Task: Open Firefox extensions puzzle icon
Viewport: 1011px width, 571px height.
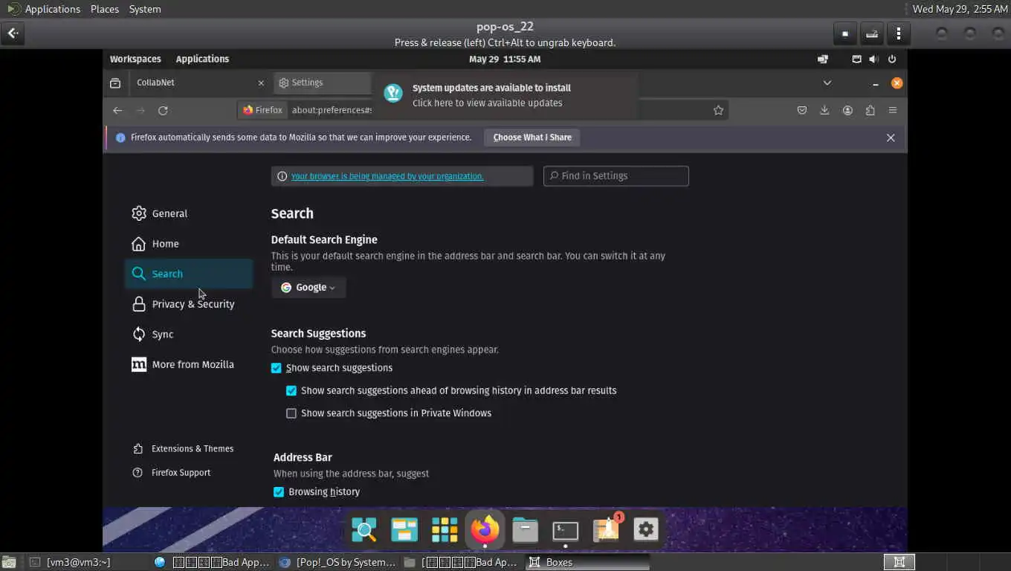Action: 870,110
